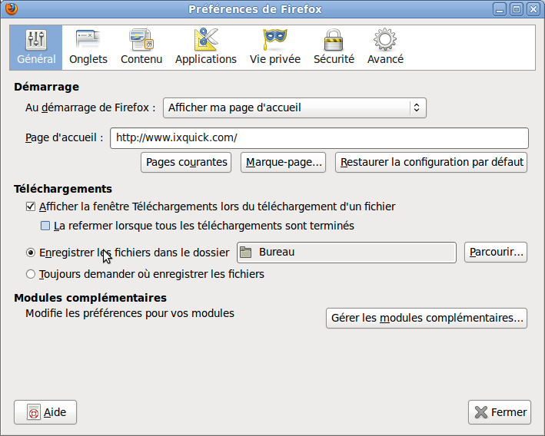Click the Pages courantes button

point(186,162)
